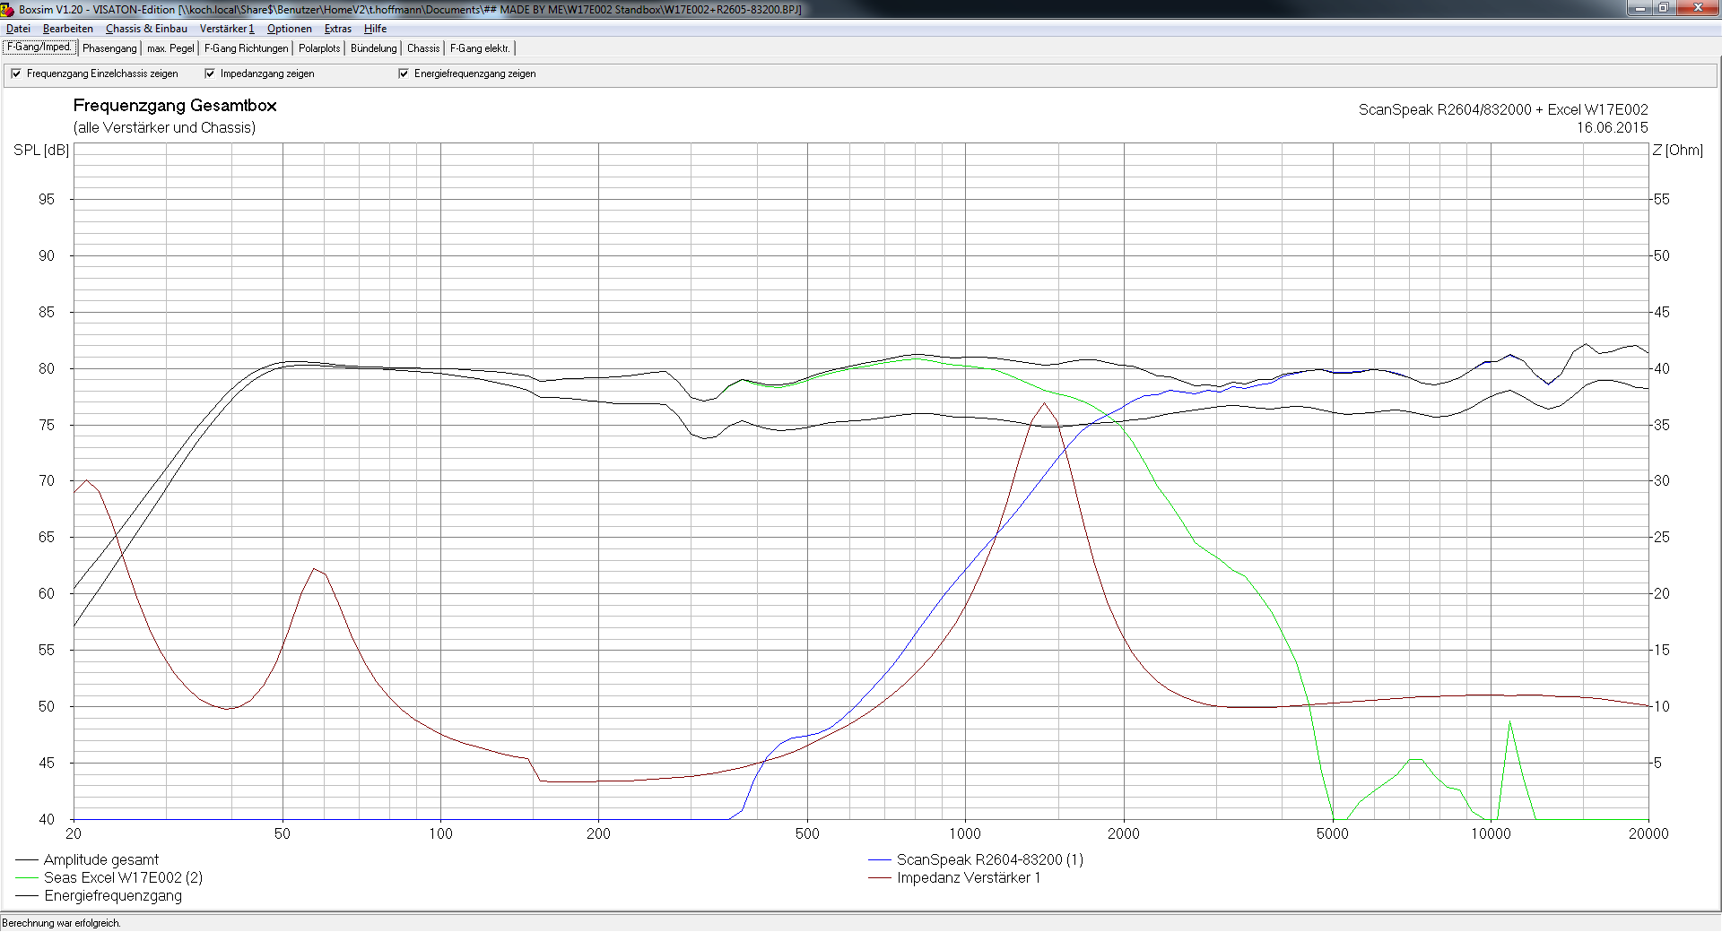This screenshot has height=932, width=1722.
Task: Open the Extras menu
Action: [337, 29]
